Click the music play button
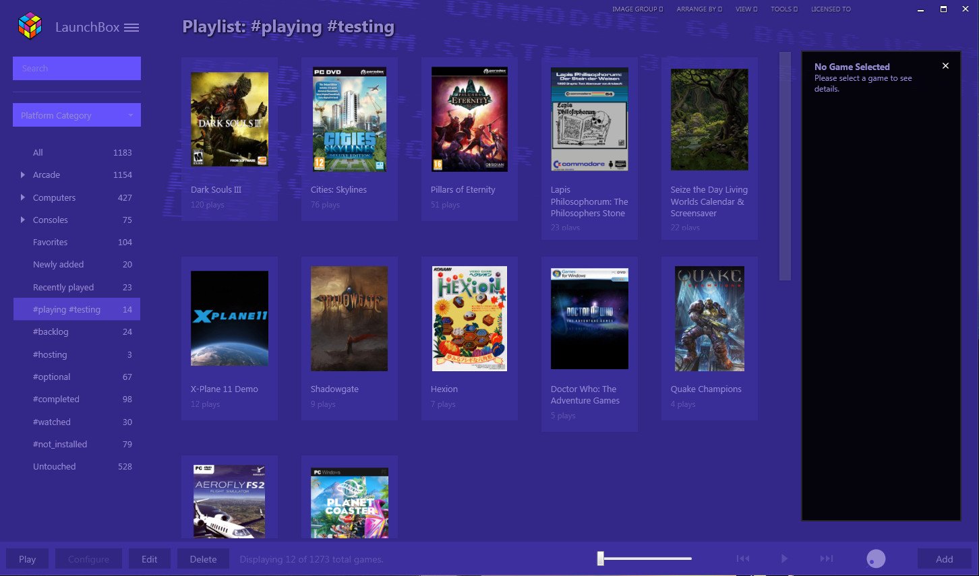 pyautogui.click(x=784, y=558)
